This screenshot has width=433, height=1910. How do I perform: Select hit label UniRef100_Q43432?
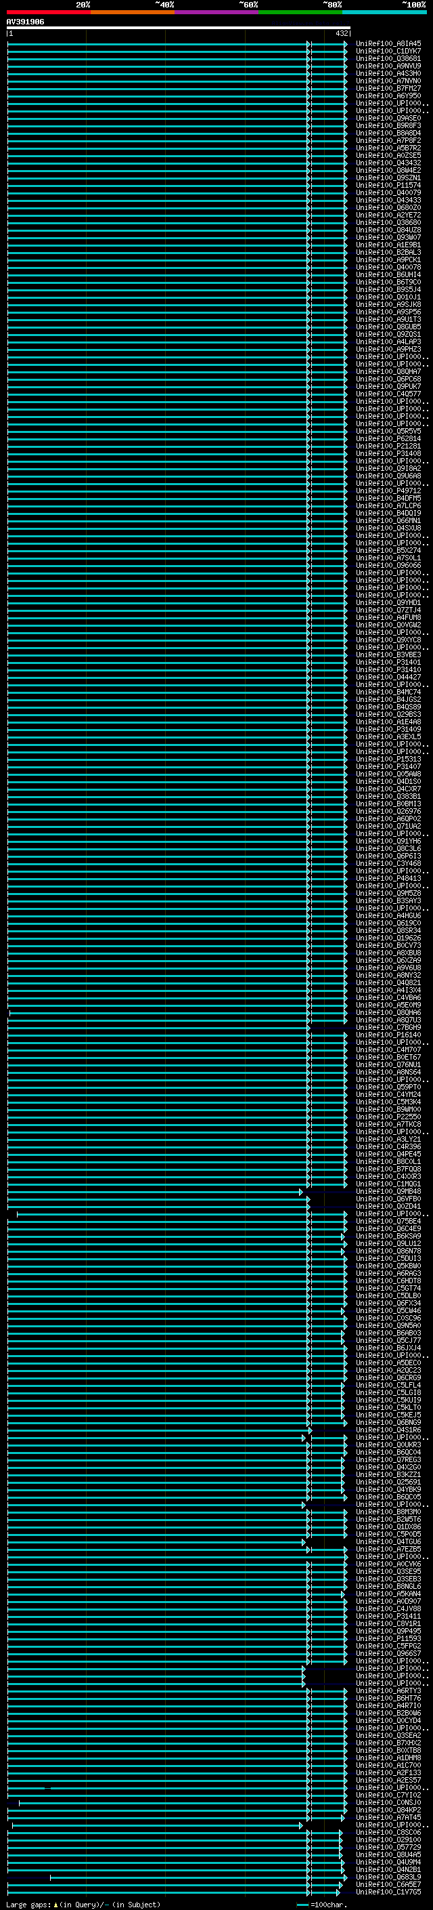[388, 163]
